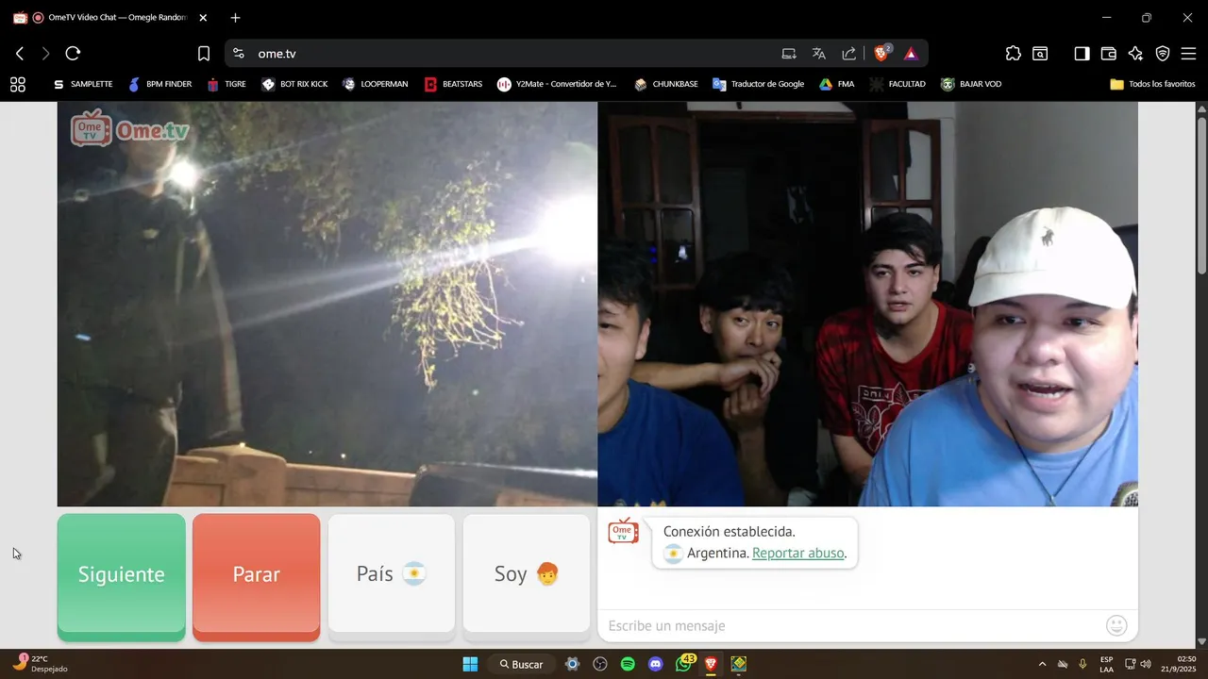
Task: Open the volume control tray icon
Action: pyautogui.click(x=1148, y=664)
